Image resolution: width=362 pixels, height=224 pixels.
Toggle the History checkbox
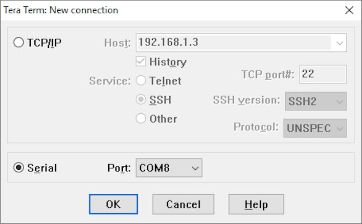pyautogui.click(x=141, y=61)
